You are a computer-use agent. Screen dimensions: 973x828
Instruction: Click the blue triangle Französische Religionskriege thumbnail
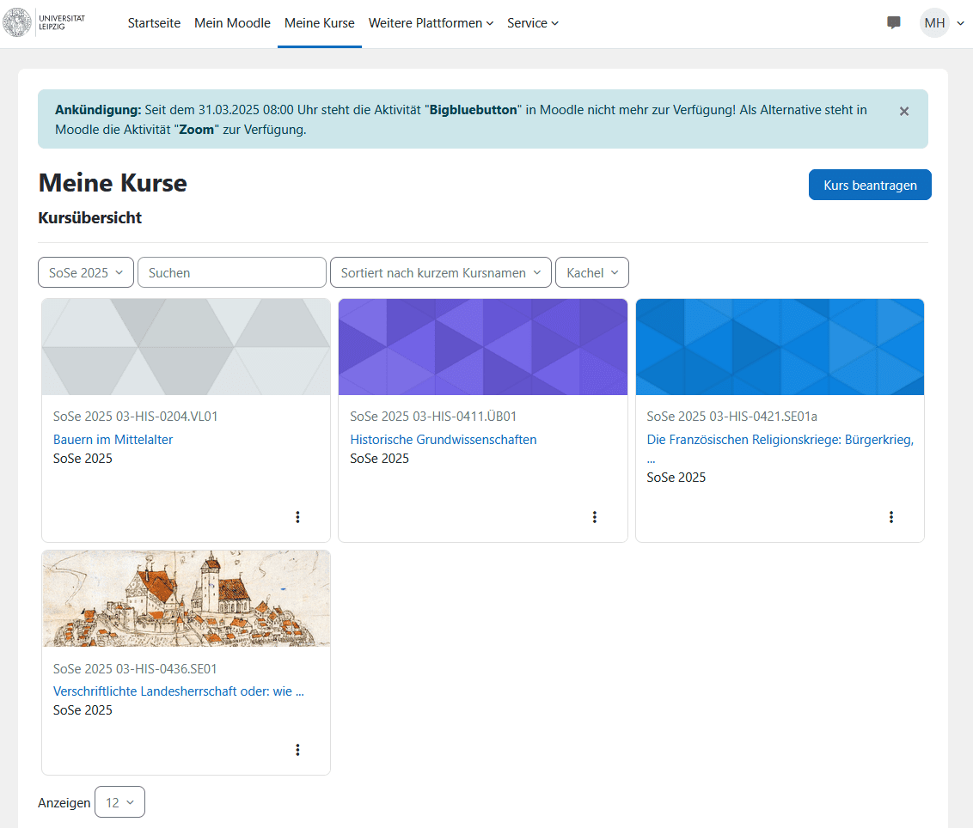[x=780, y=347]
